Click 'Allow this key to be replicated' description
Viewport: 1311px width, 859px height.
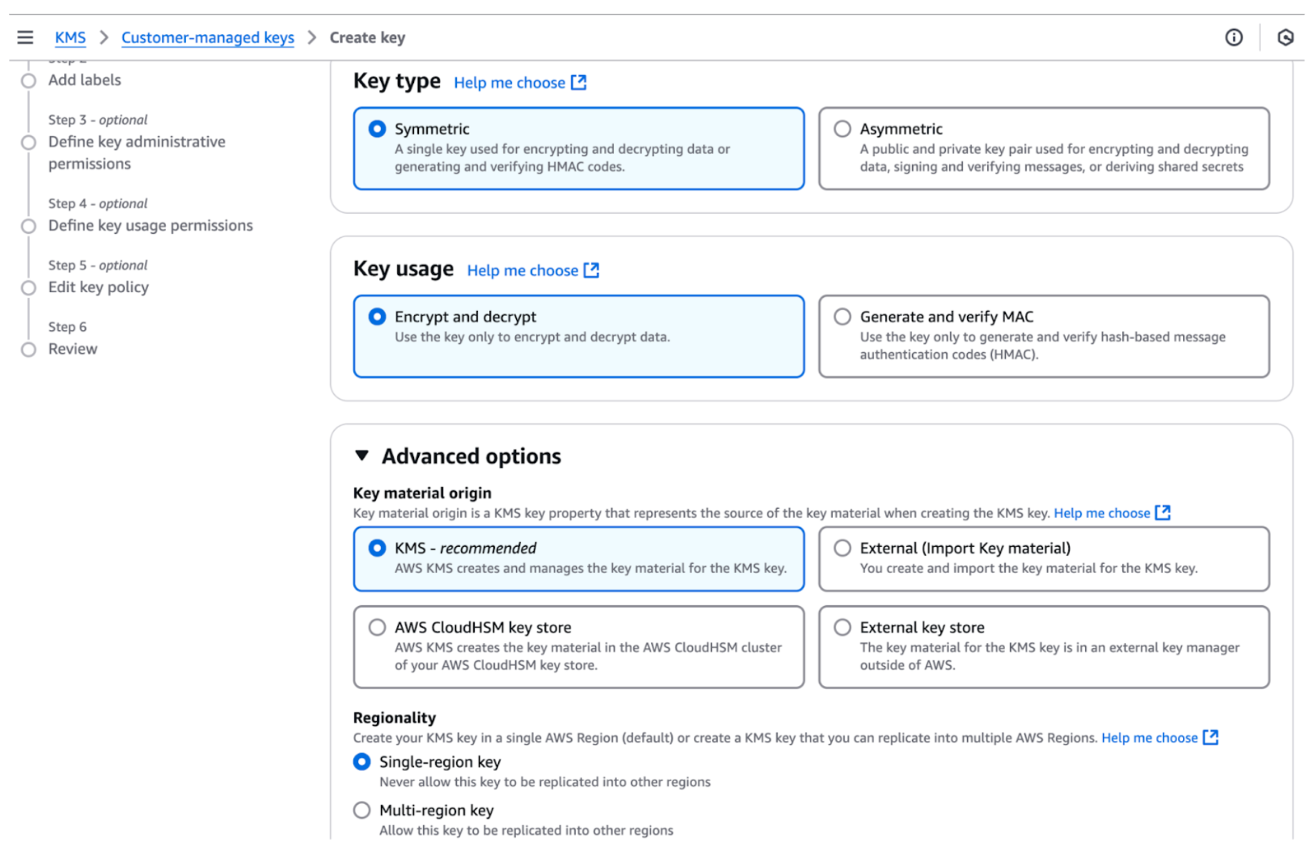[526, 830]
